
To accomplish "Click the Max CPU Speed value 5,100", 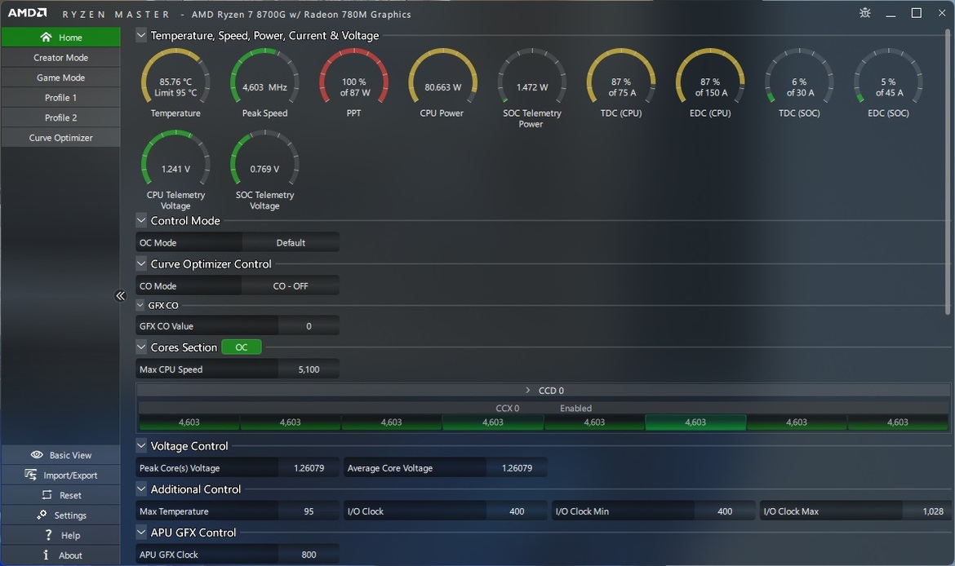I will (x=309, y=369).
